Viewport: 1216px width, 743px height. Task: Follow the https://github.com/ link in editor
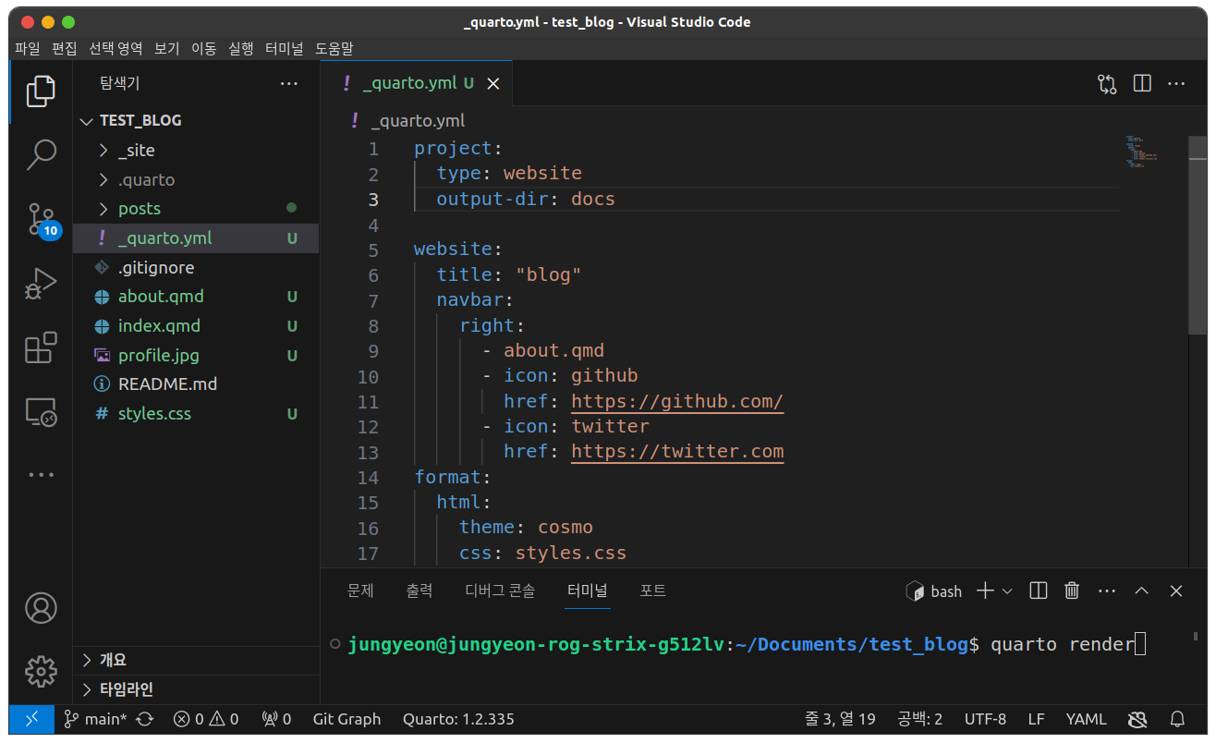(x=677, y=401)
